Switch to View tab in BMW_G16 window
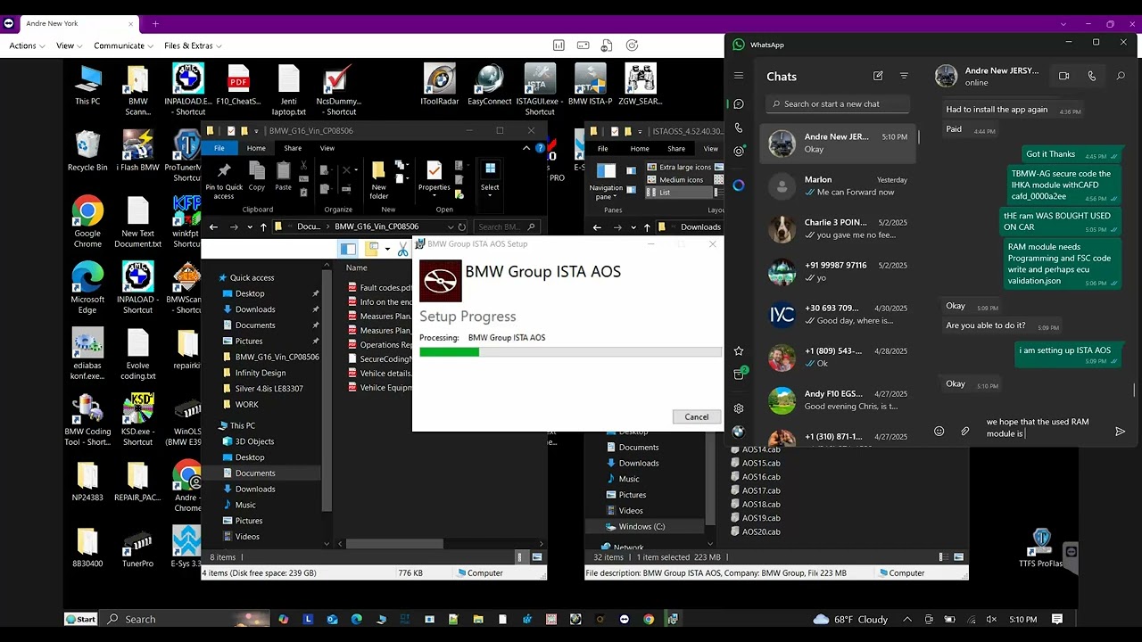 pyautogui.click(x=327, y=148)
